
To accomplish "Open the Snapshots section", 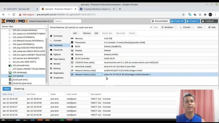I will (x=59, y=78).
